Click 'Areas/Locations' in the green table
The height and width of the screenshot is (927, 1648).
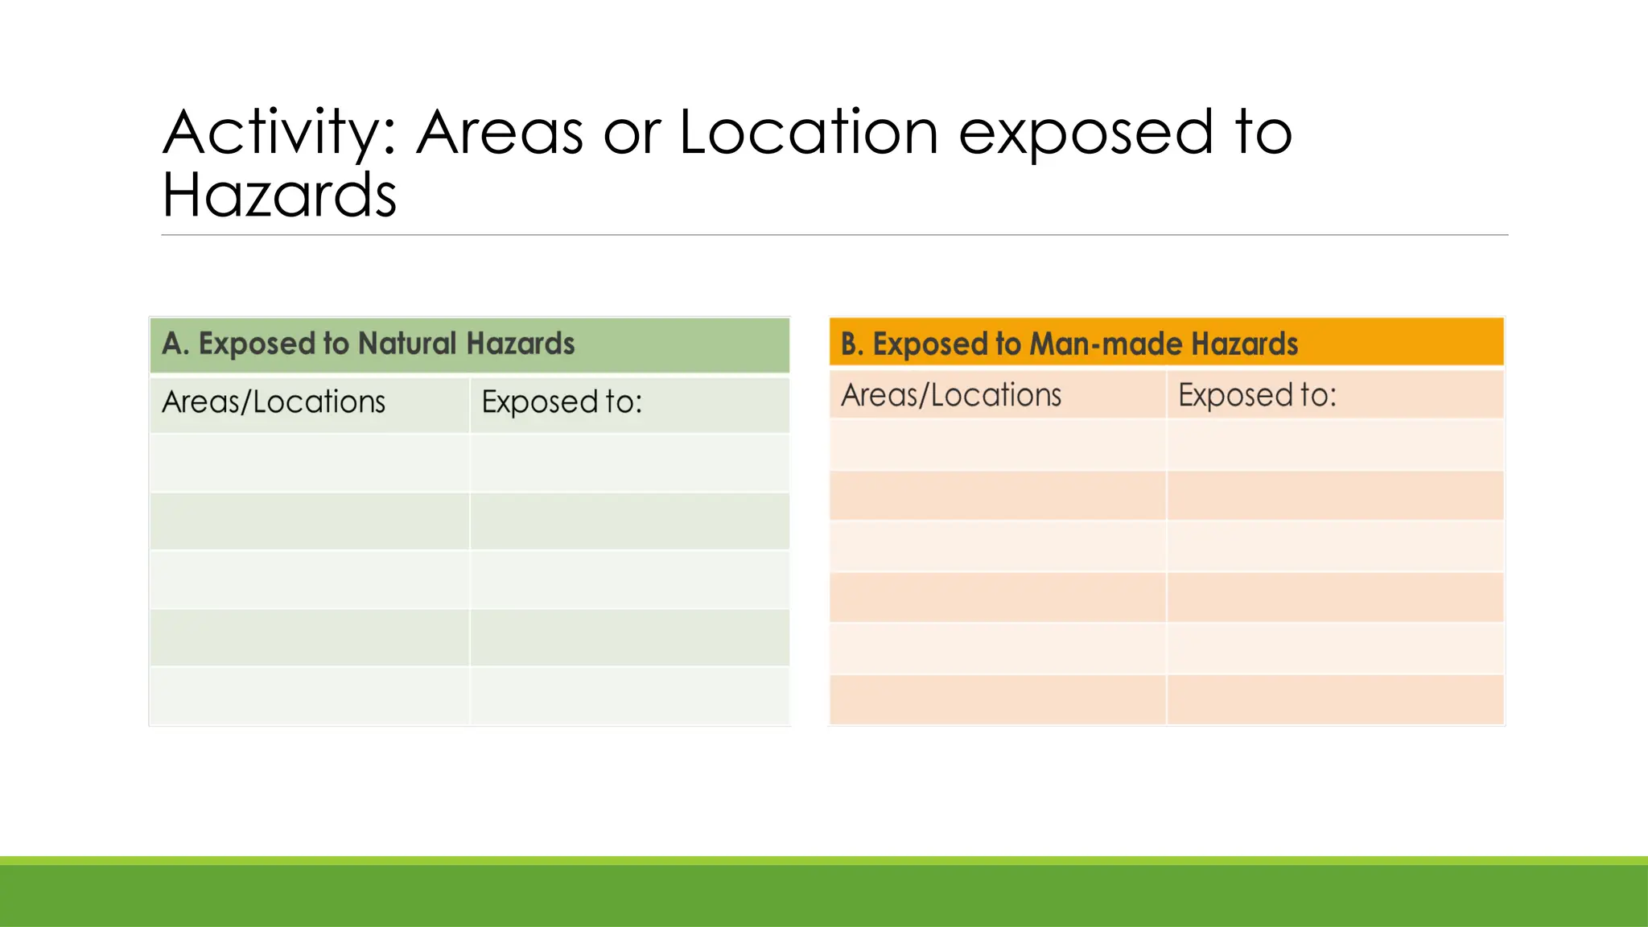tap(274, 402)
